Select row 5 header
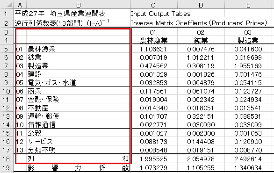Viewport: 274px width, 173px height. (x=7, y=49)
